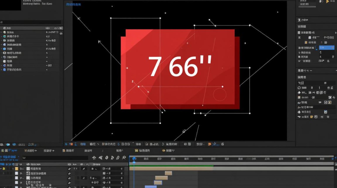Click the orange icon in the viewer bottom toolbar
The image size is (337, 188).
point(71,144)
